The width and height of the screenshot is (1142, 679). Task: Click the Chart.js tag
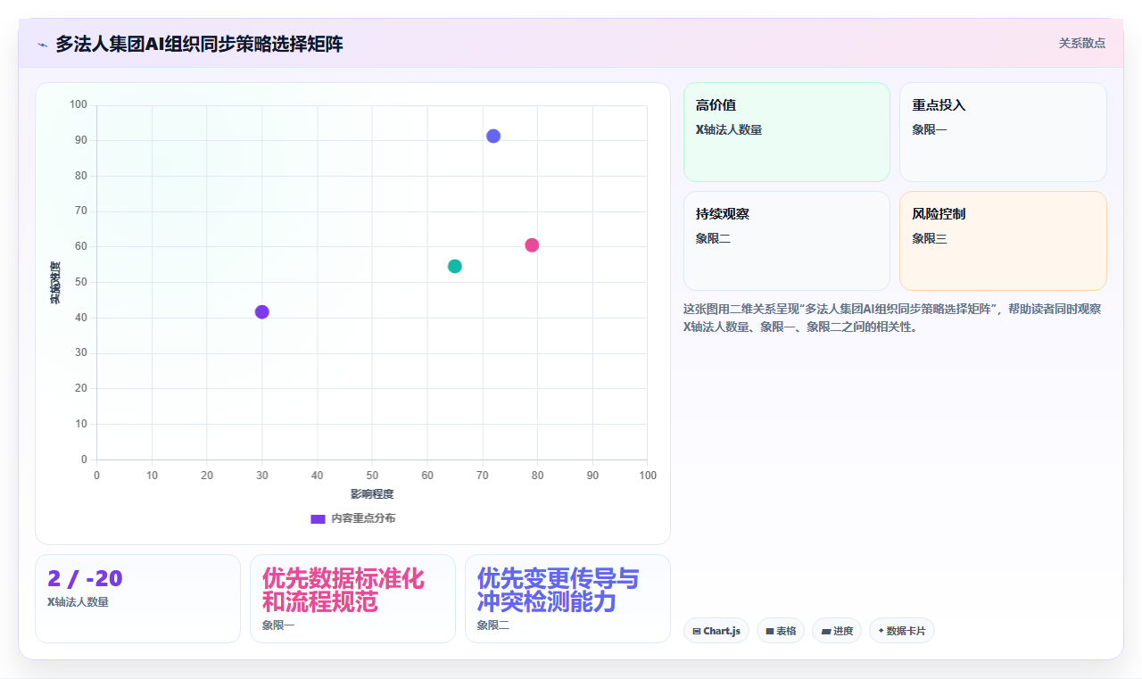point(716,631)
